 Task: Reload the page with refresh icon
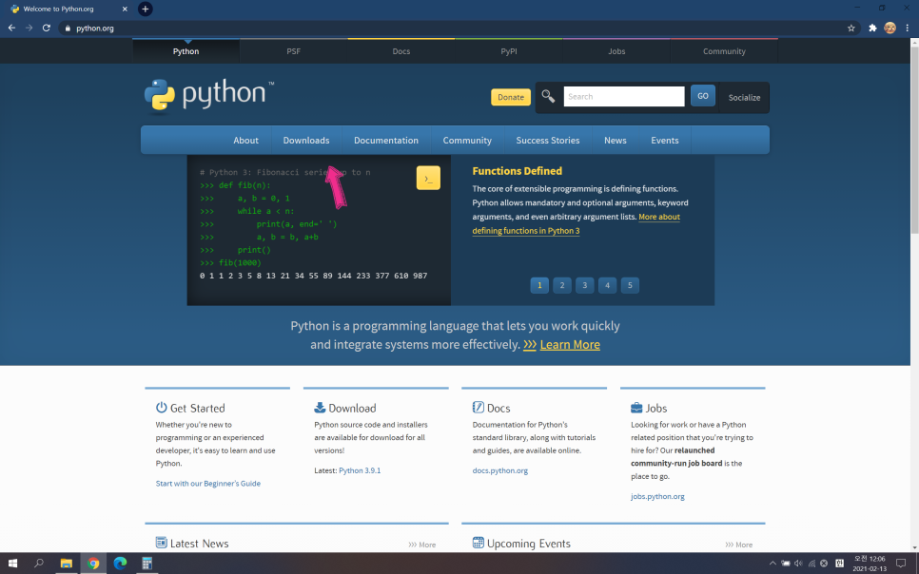47,28
